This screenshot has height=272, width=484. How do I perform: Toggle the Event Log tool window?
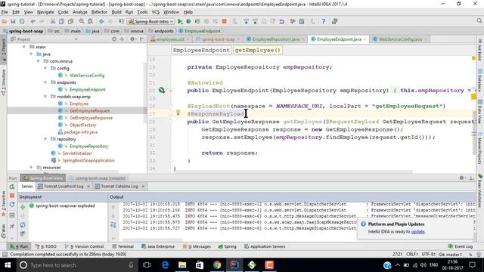(x=461, y=246)
